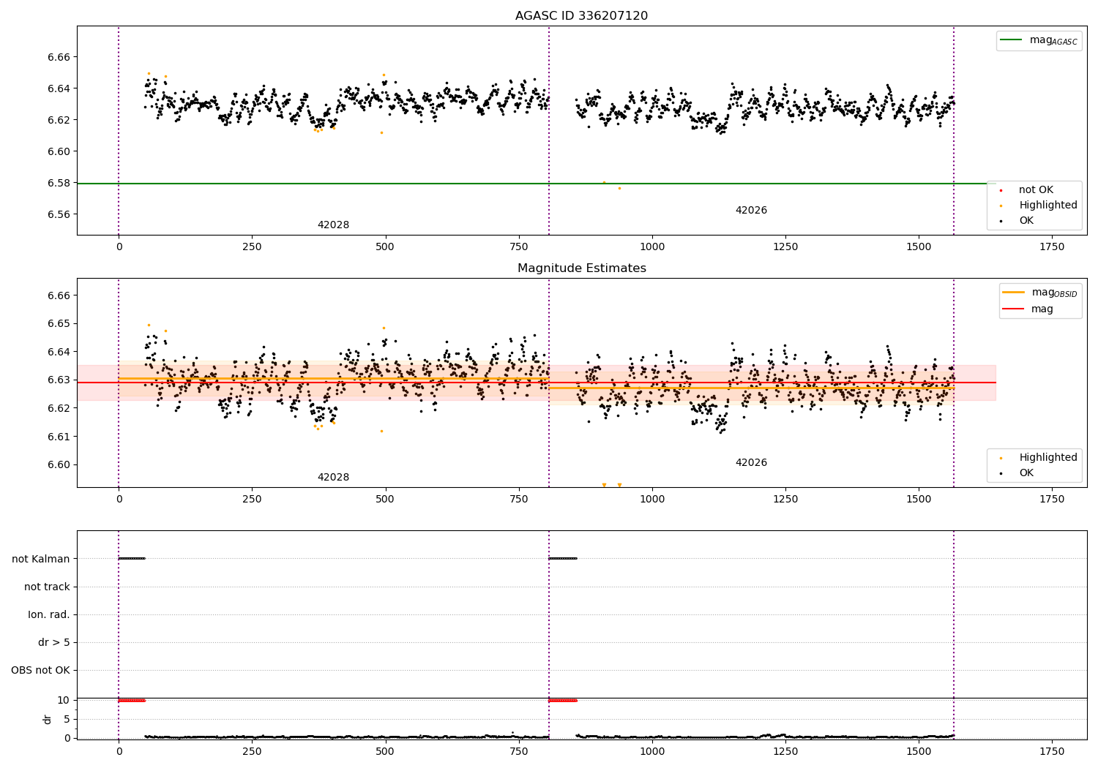Click the 1000 x-tick under the AGASC ID plot

point(652,247)
